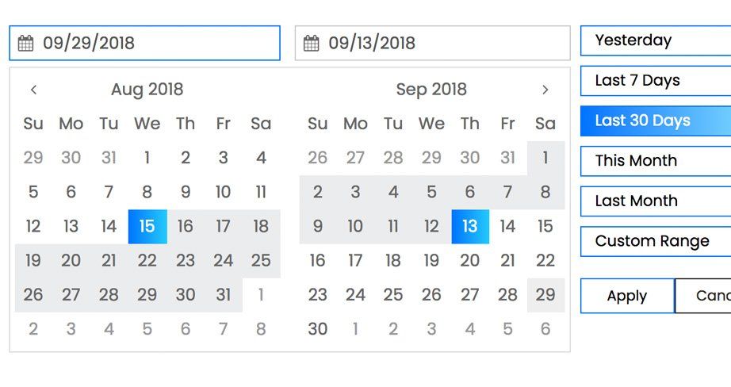Viewport: 731px width, 387px height.
Task: Choose August 1 in the left calendar
Action: tap(147, 158)
